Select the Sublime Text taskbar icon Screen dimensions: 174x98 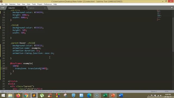tap(34, 96)
